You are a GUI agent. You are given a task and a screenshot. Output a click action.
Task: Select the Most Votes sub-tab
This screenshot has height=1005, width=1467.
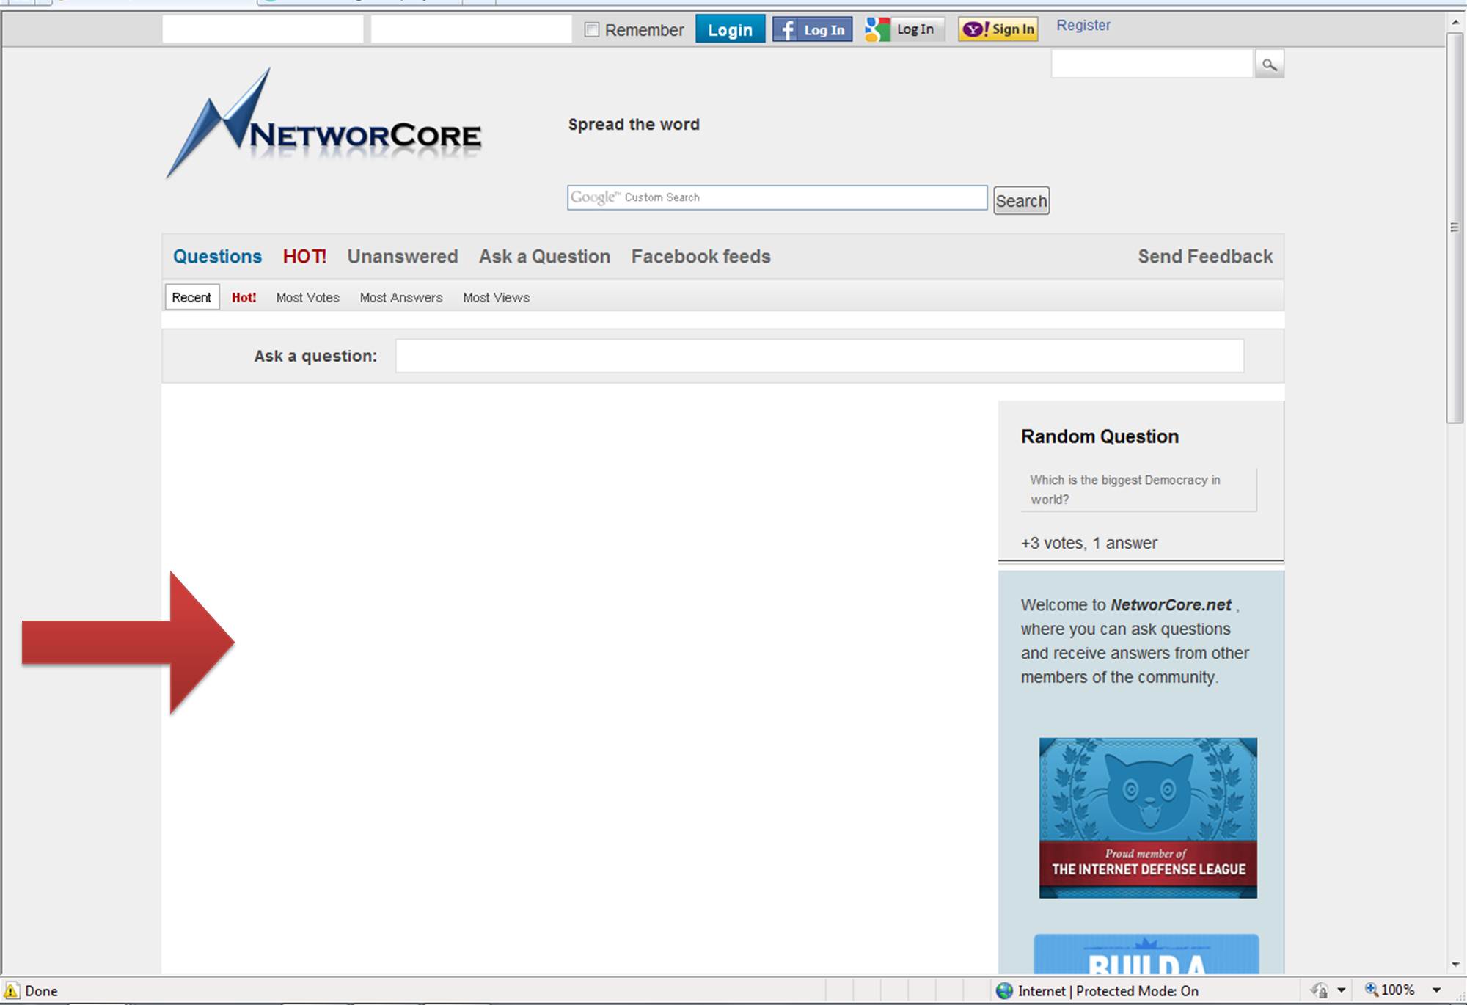click(x=307, y=298)
